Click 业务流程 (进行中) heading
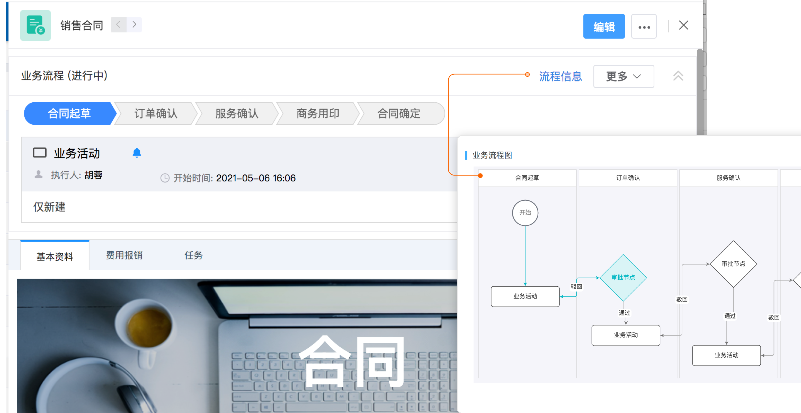The width and height of the screenshot is (801, 413). 64,76
